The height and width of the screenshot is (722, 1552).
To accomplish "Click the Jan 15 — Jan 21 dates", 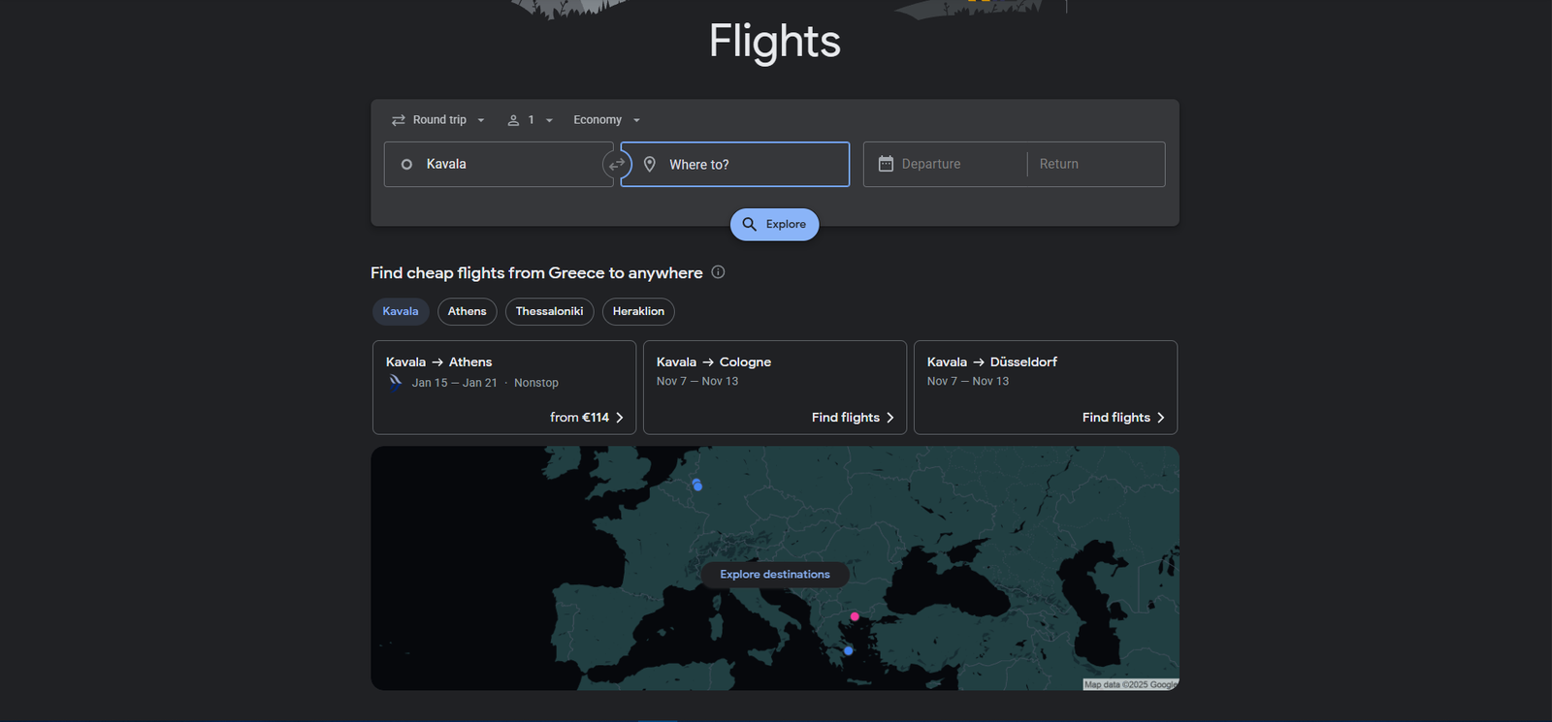I will (x=454, y=383).
